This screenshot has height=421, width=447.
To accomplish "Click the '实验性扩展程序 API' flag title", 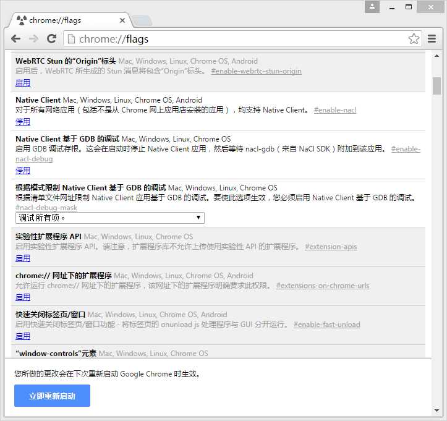I will tap(48, 237).
